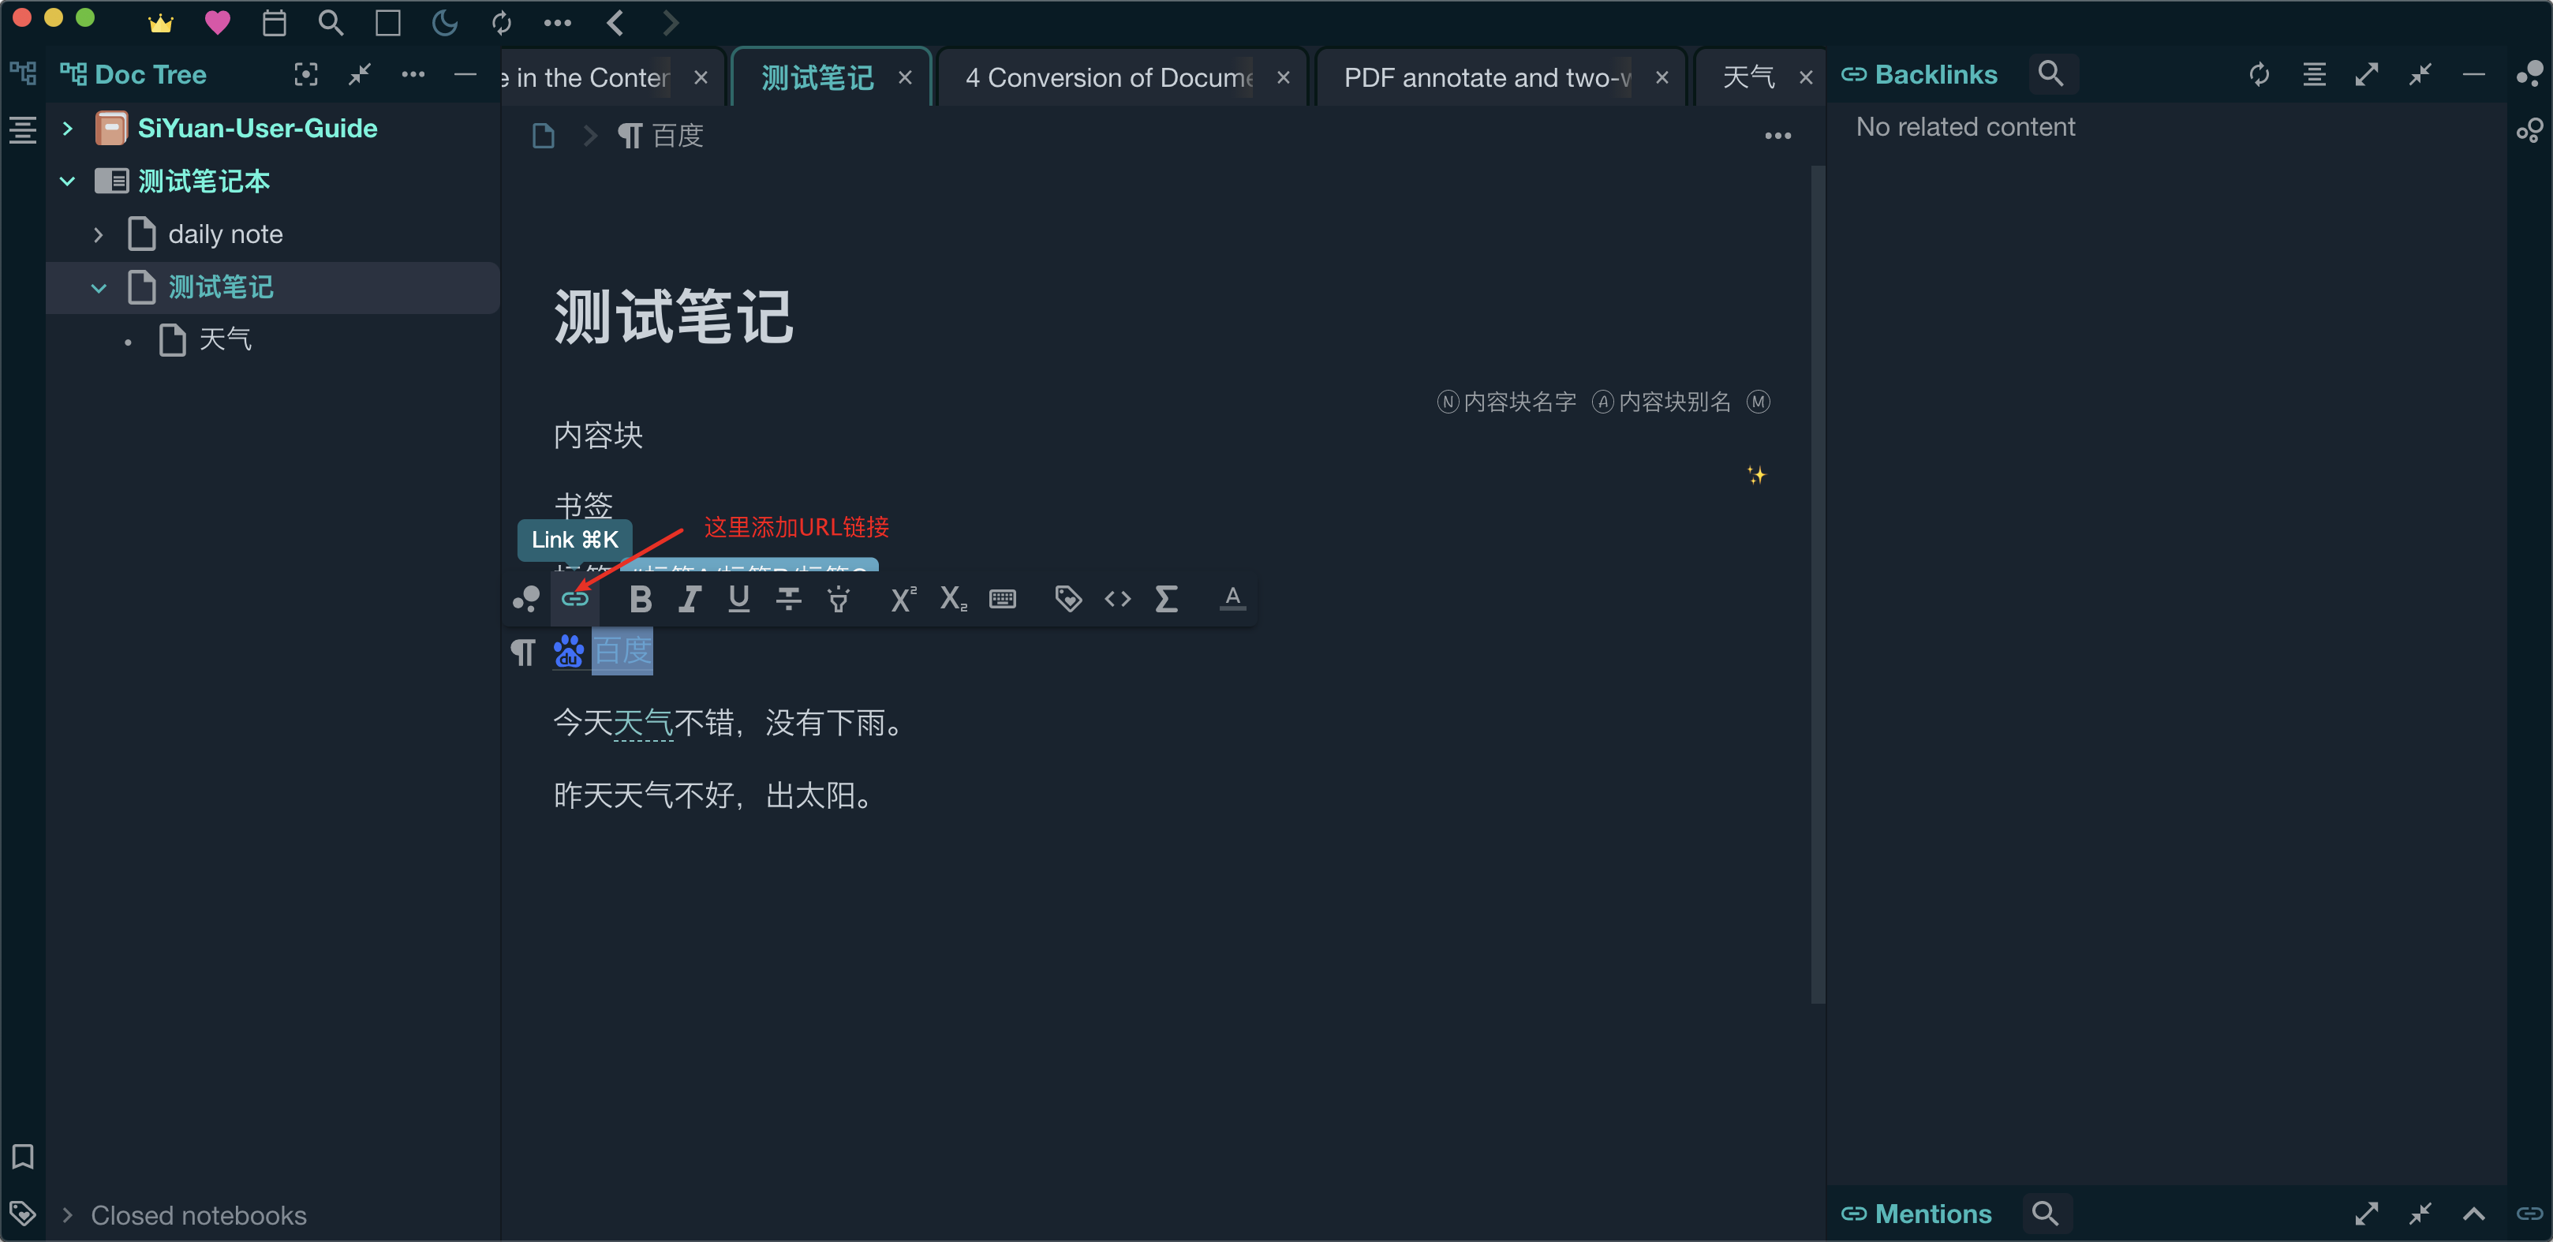Viewport: 2553px width, 1242px height.
Task: Click the document icon in breadcrumb
Action: [x=543, y=136]
